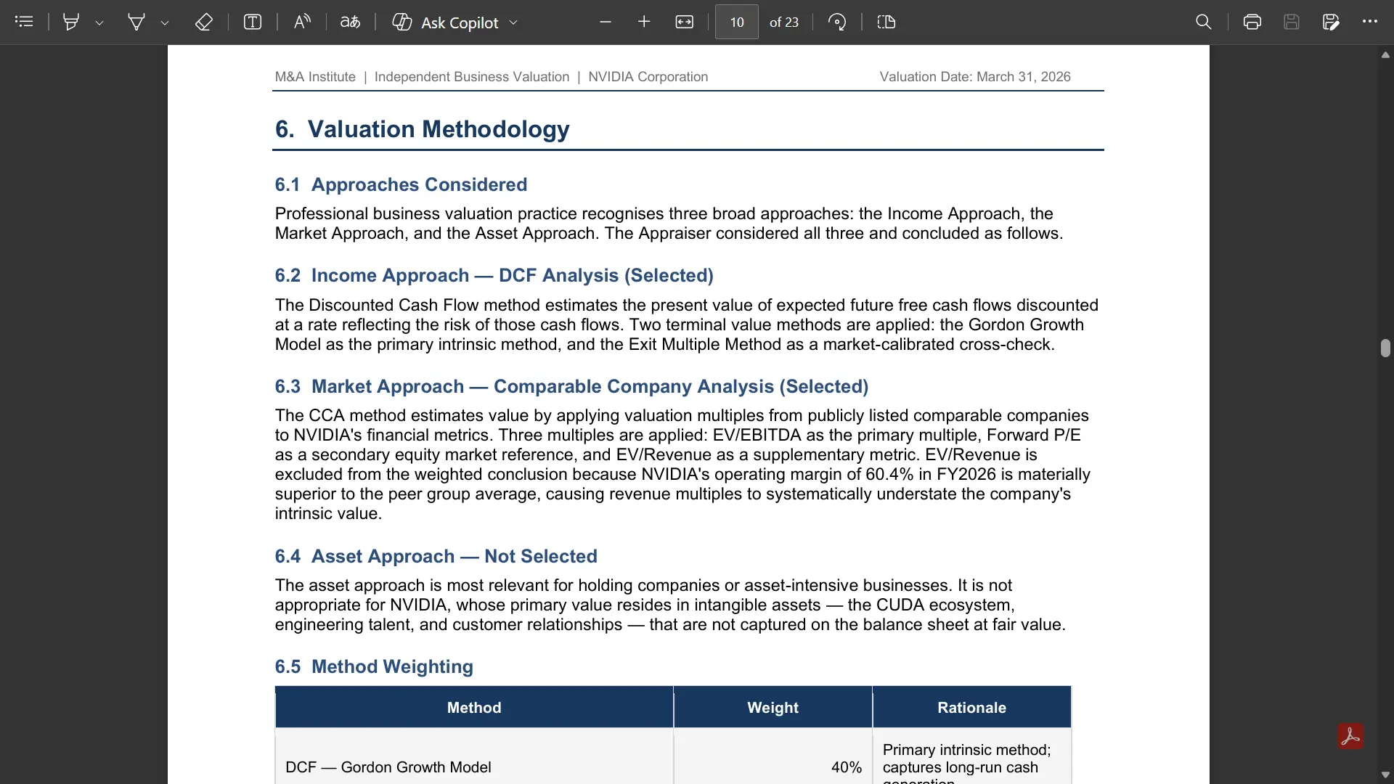Viewport: 1394px width, 784px height.
Task: Click the '6.1 Approaches Considered' heading
Action: [x=401, y=184]
